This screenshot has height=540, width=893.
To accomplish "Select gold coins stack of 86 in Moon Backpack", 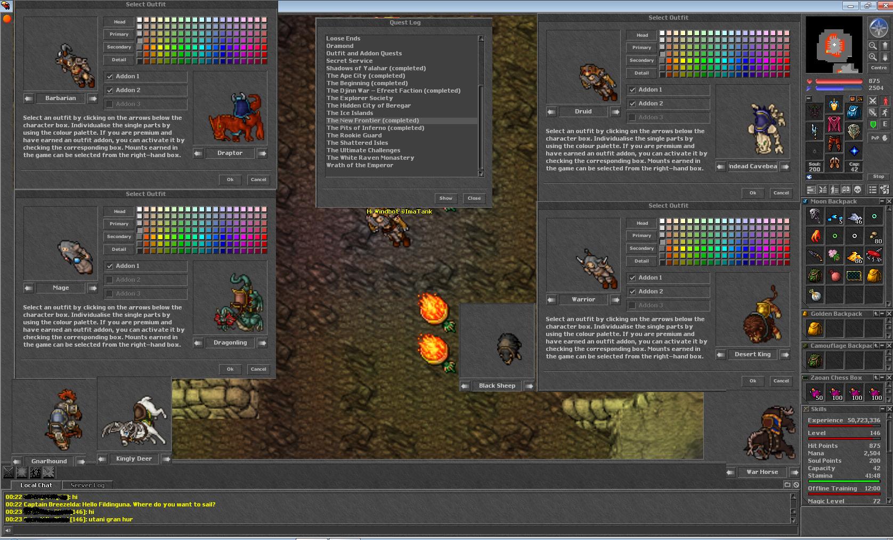I will pos(854,256).
